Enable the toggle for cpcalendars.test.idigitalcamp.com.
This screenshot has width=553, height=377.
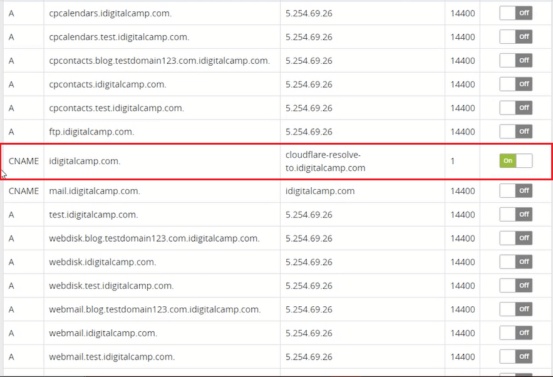pyautogui.click(x=515, y=37)
